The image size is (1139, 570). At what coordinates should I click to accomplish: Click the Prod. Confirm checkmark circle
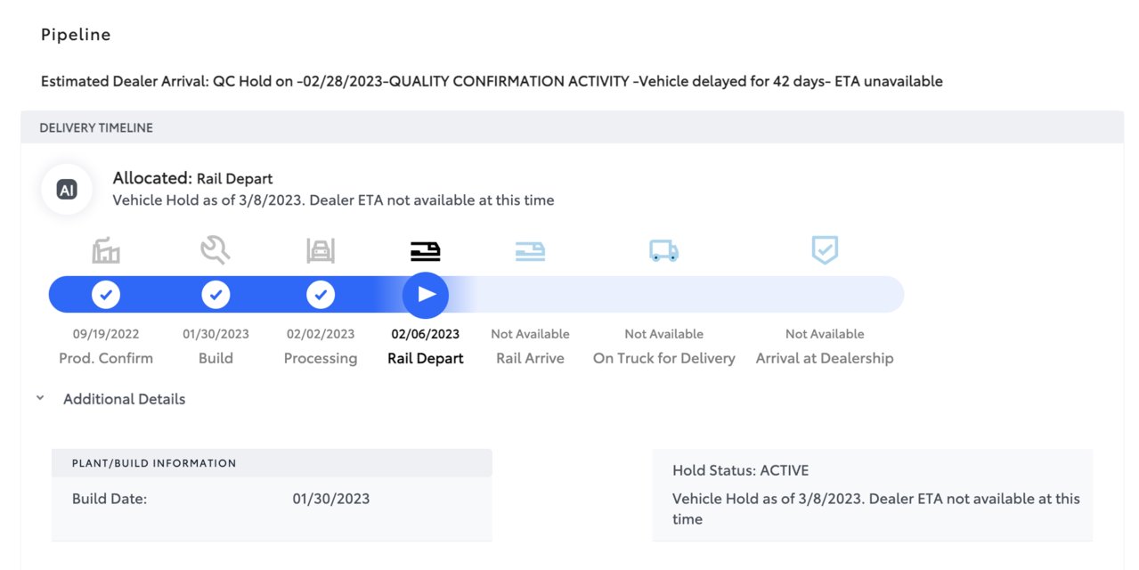[x=106, y=294]
